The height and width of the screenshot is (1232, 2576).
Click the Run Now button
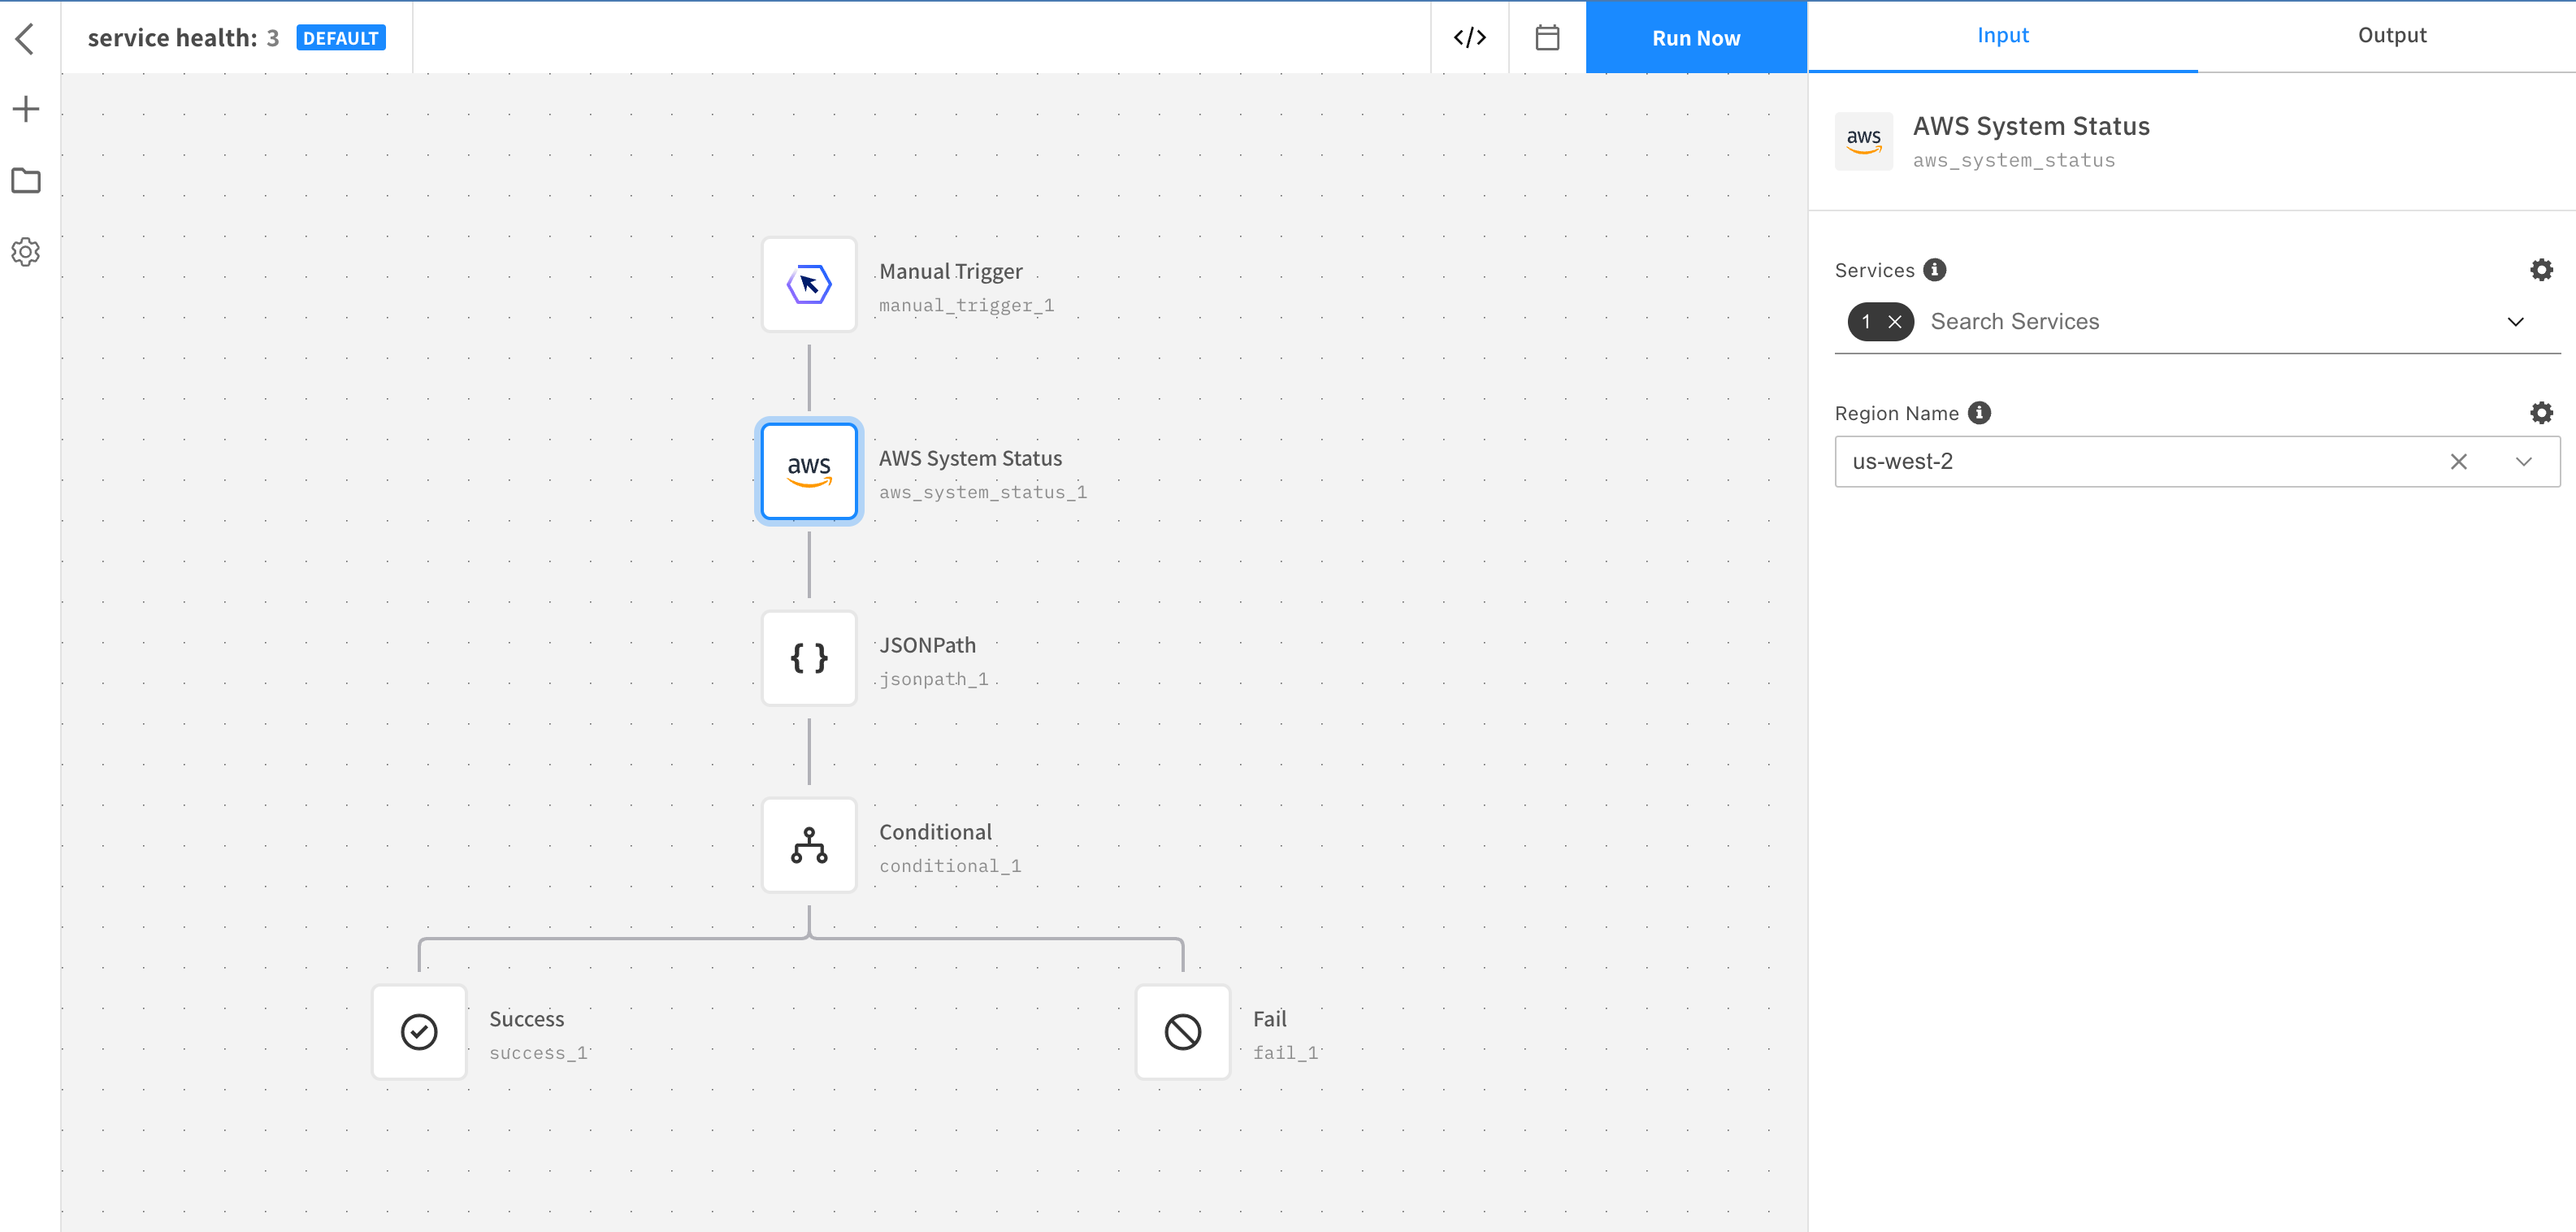point(1696,38)
